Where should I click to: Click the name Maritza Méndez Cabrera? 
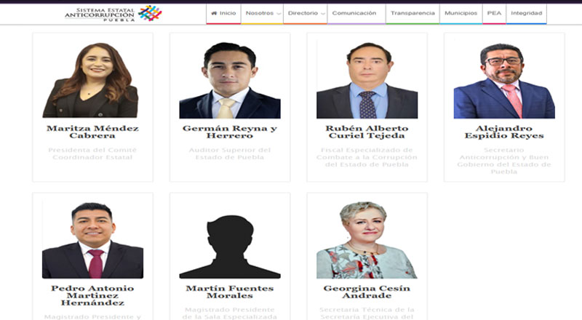pos(93,132)
